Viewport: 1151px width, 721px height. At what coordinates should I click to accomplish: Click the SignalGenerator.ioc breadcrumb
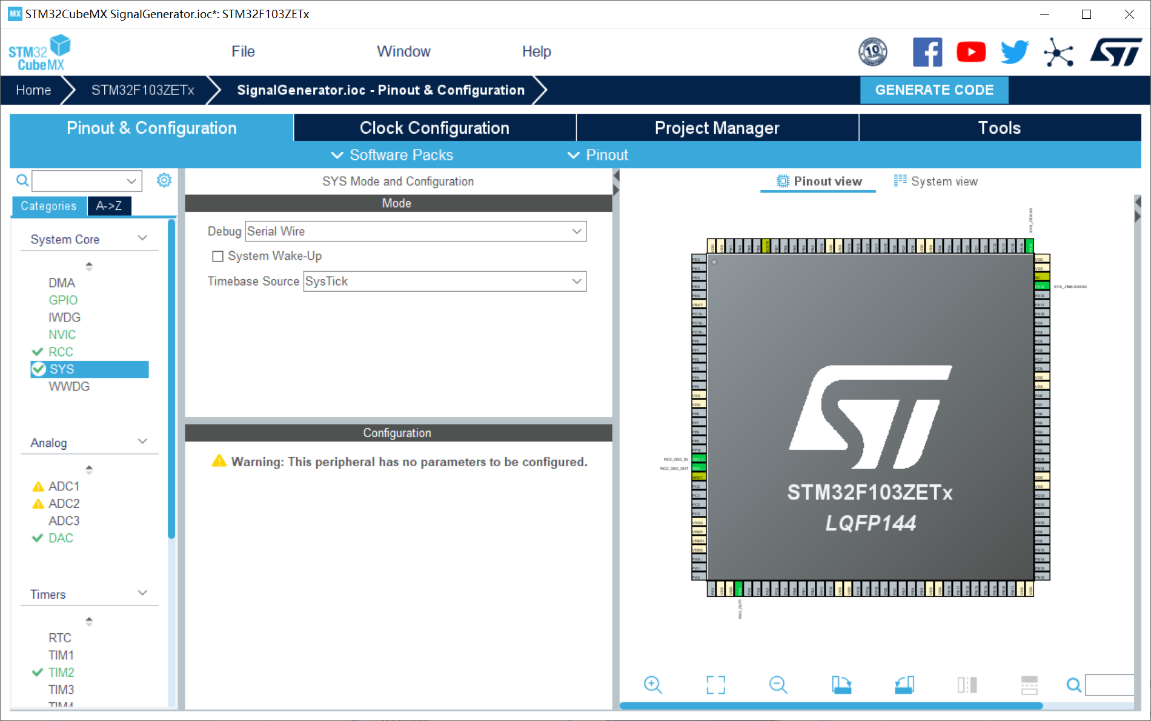380,90
